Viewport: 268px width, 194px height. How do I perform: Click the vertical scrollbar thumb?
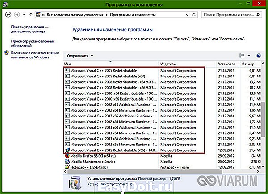(263, 119)
